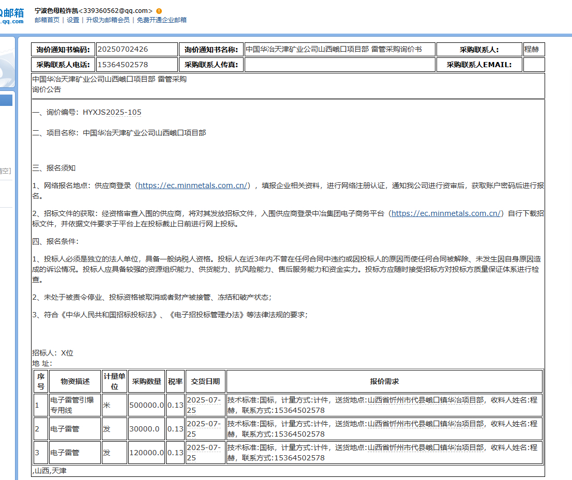Select quantity 30000.0 cell

coord(147,429)
